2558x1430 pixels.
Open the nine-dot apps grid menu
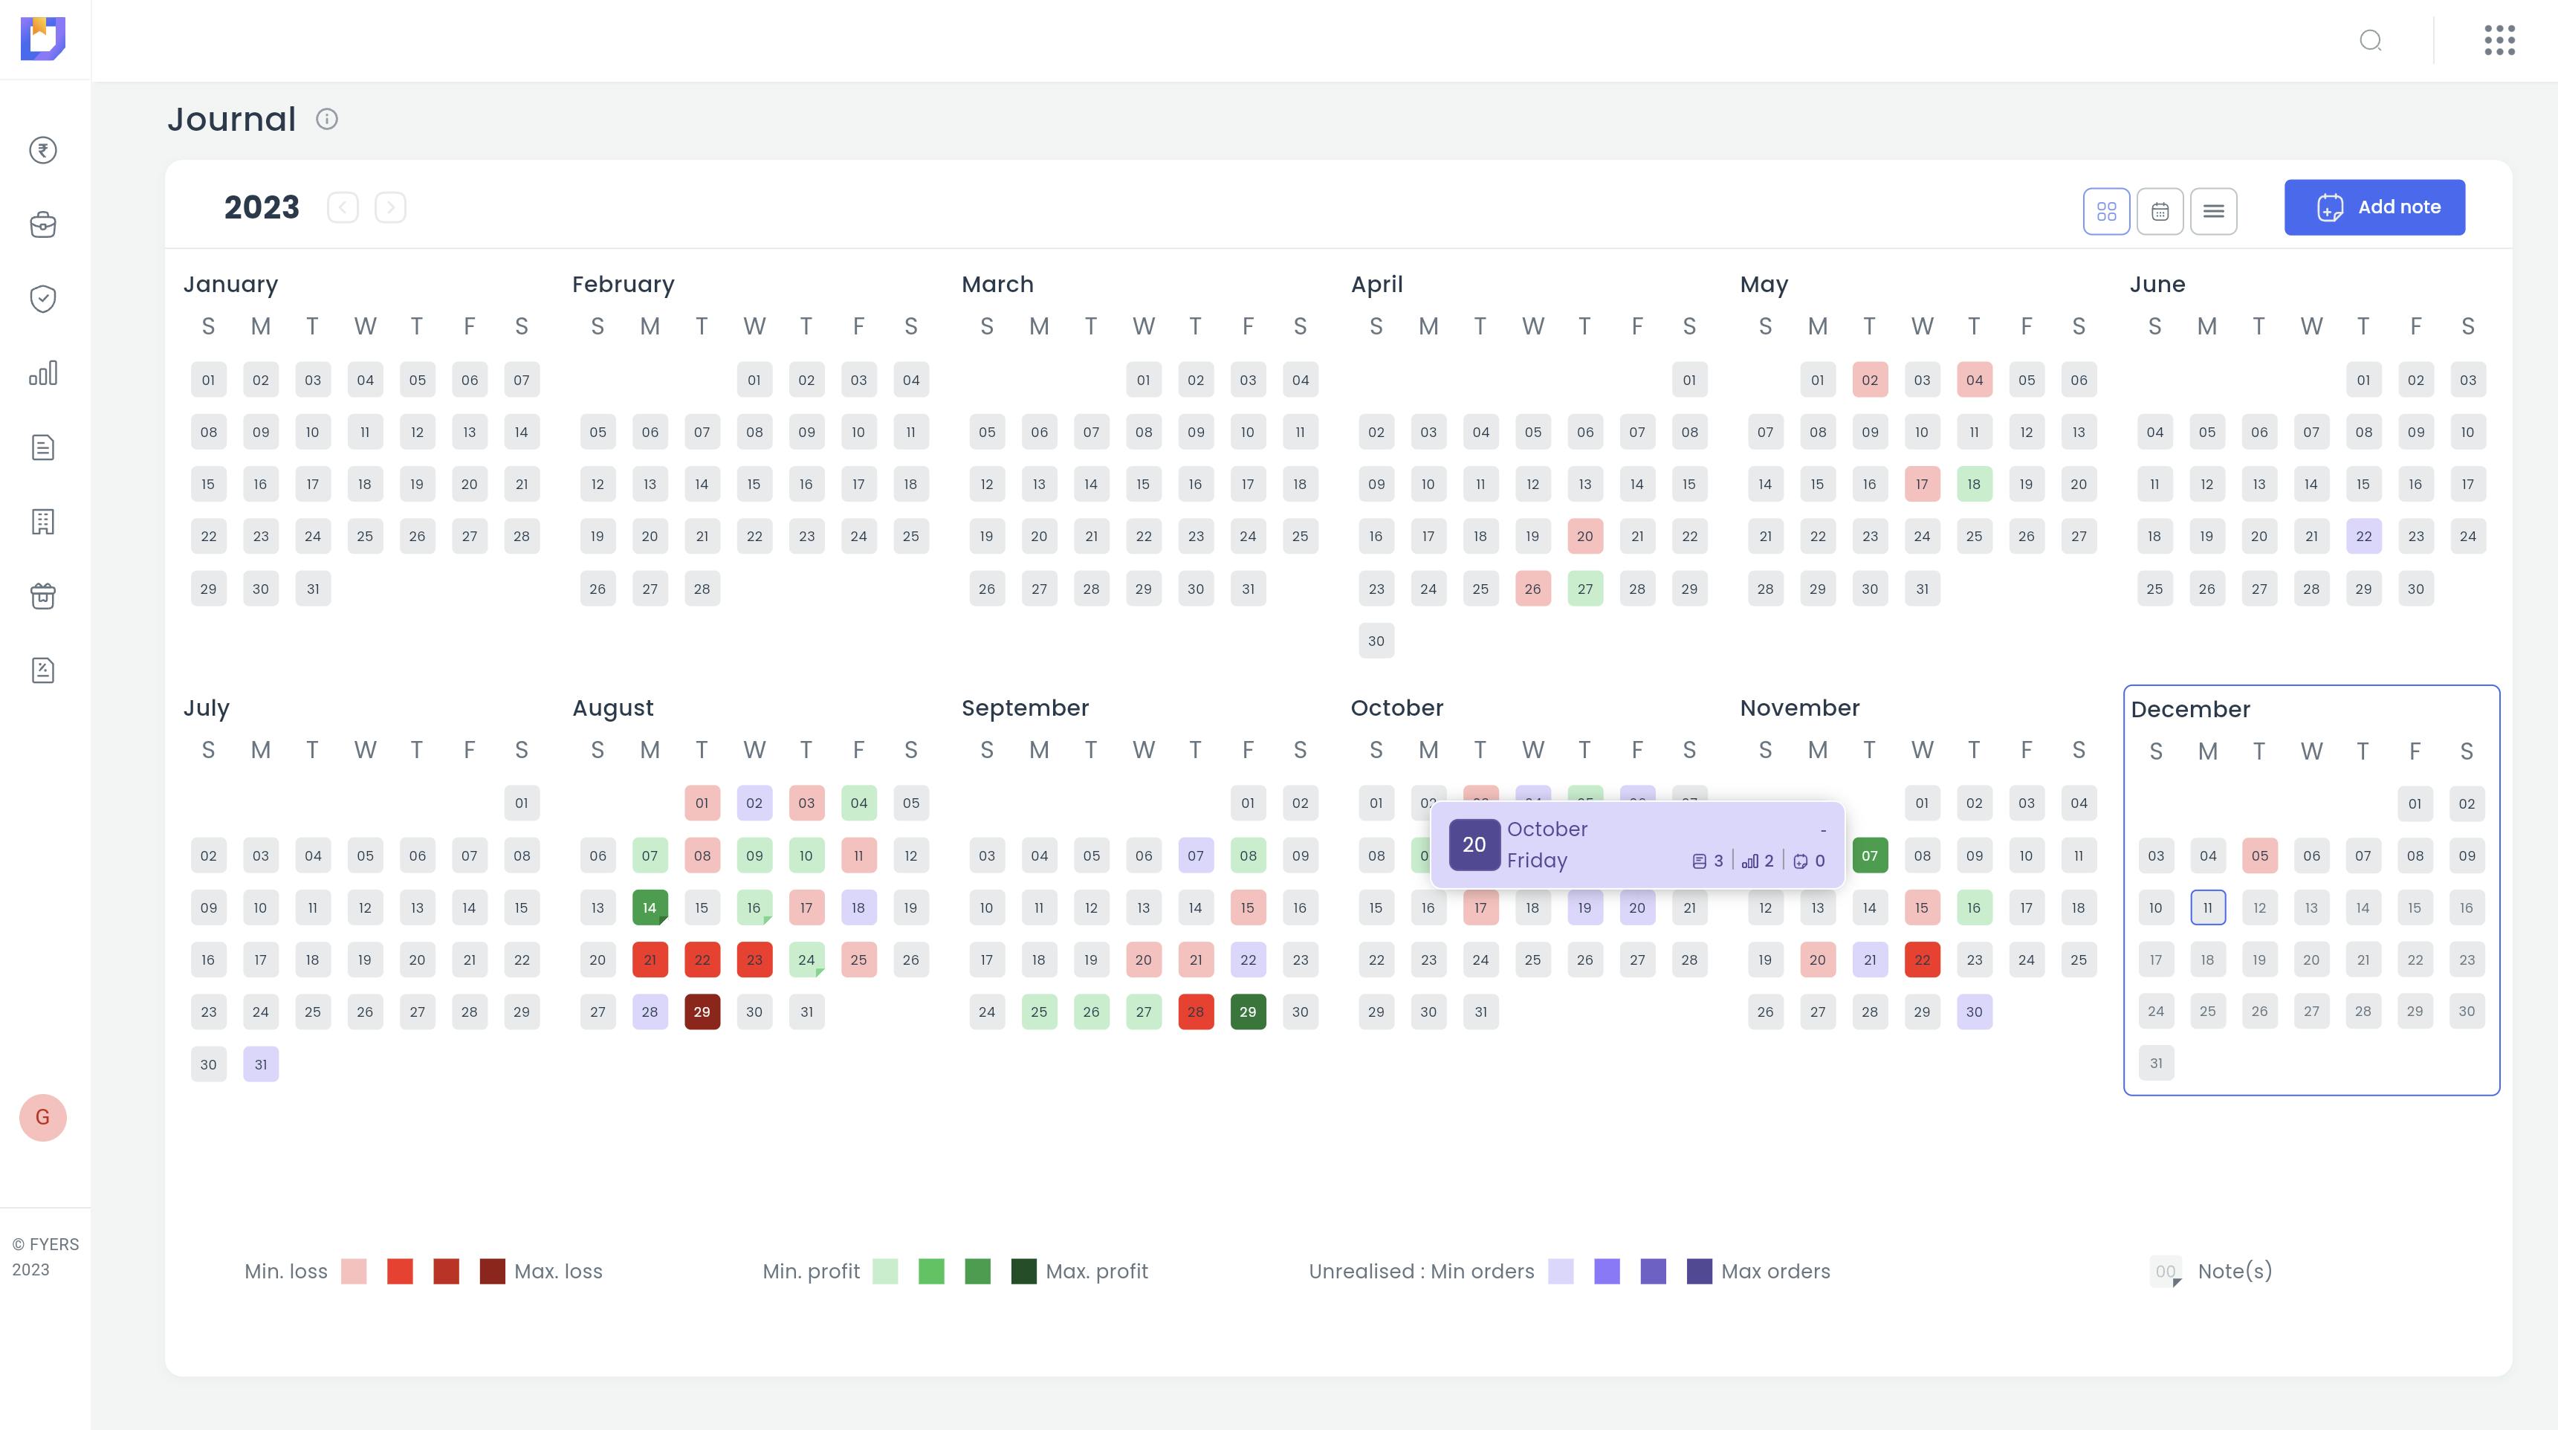2499,41
